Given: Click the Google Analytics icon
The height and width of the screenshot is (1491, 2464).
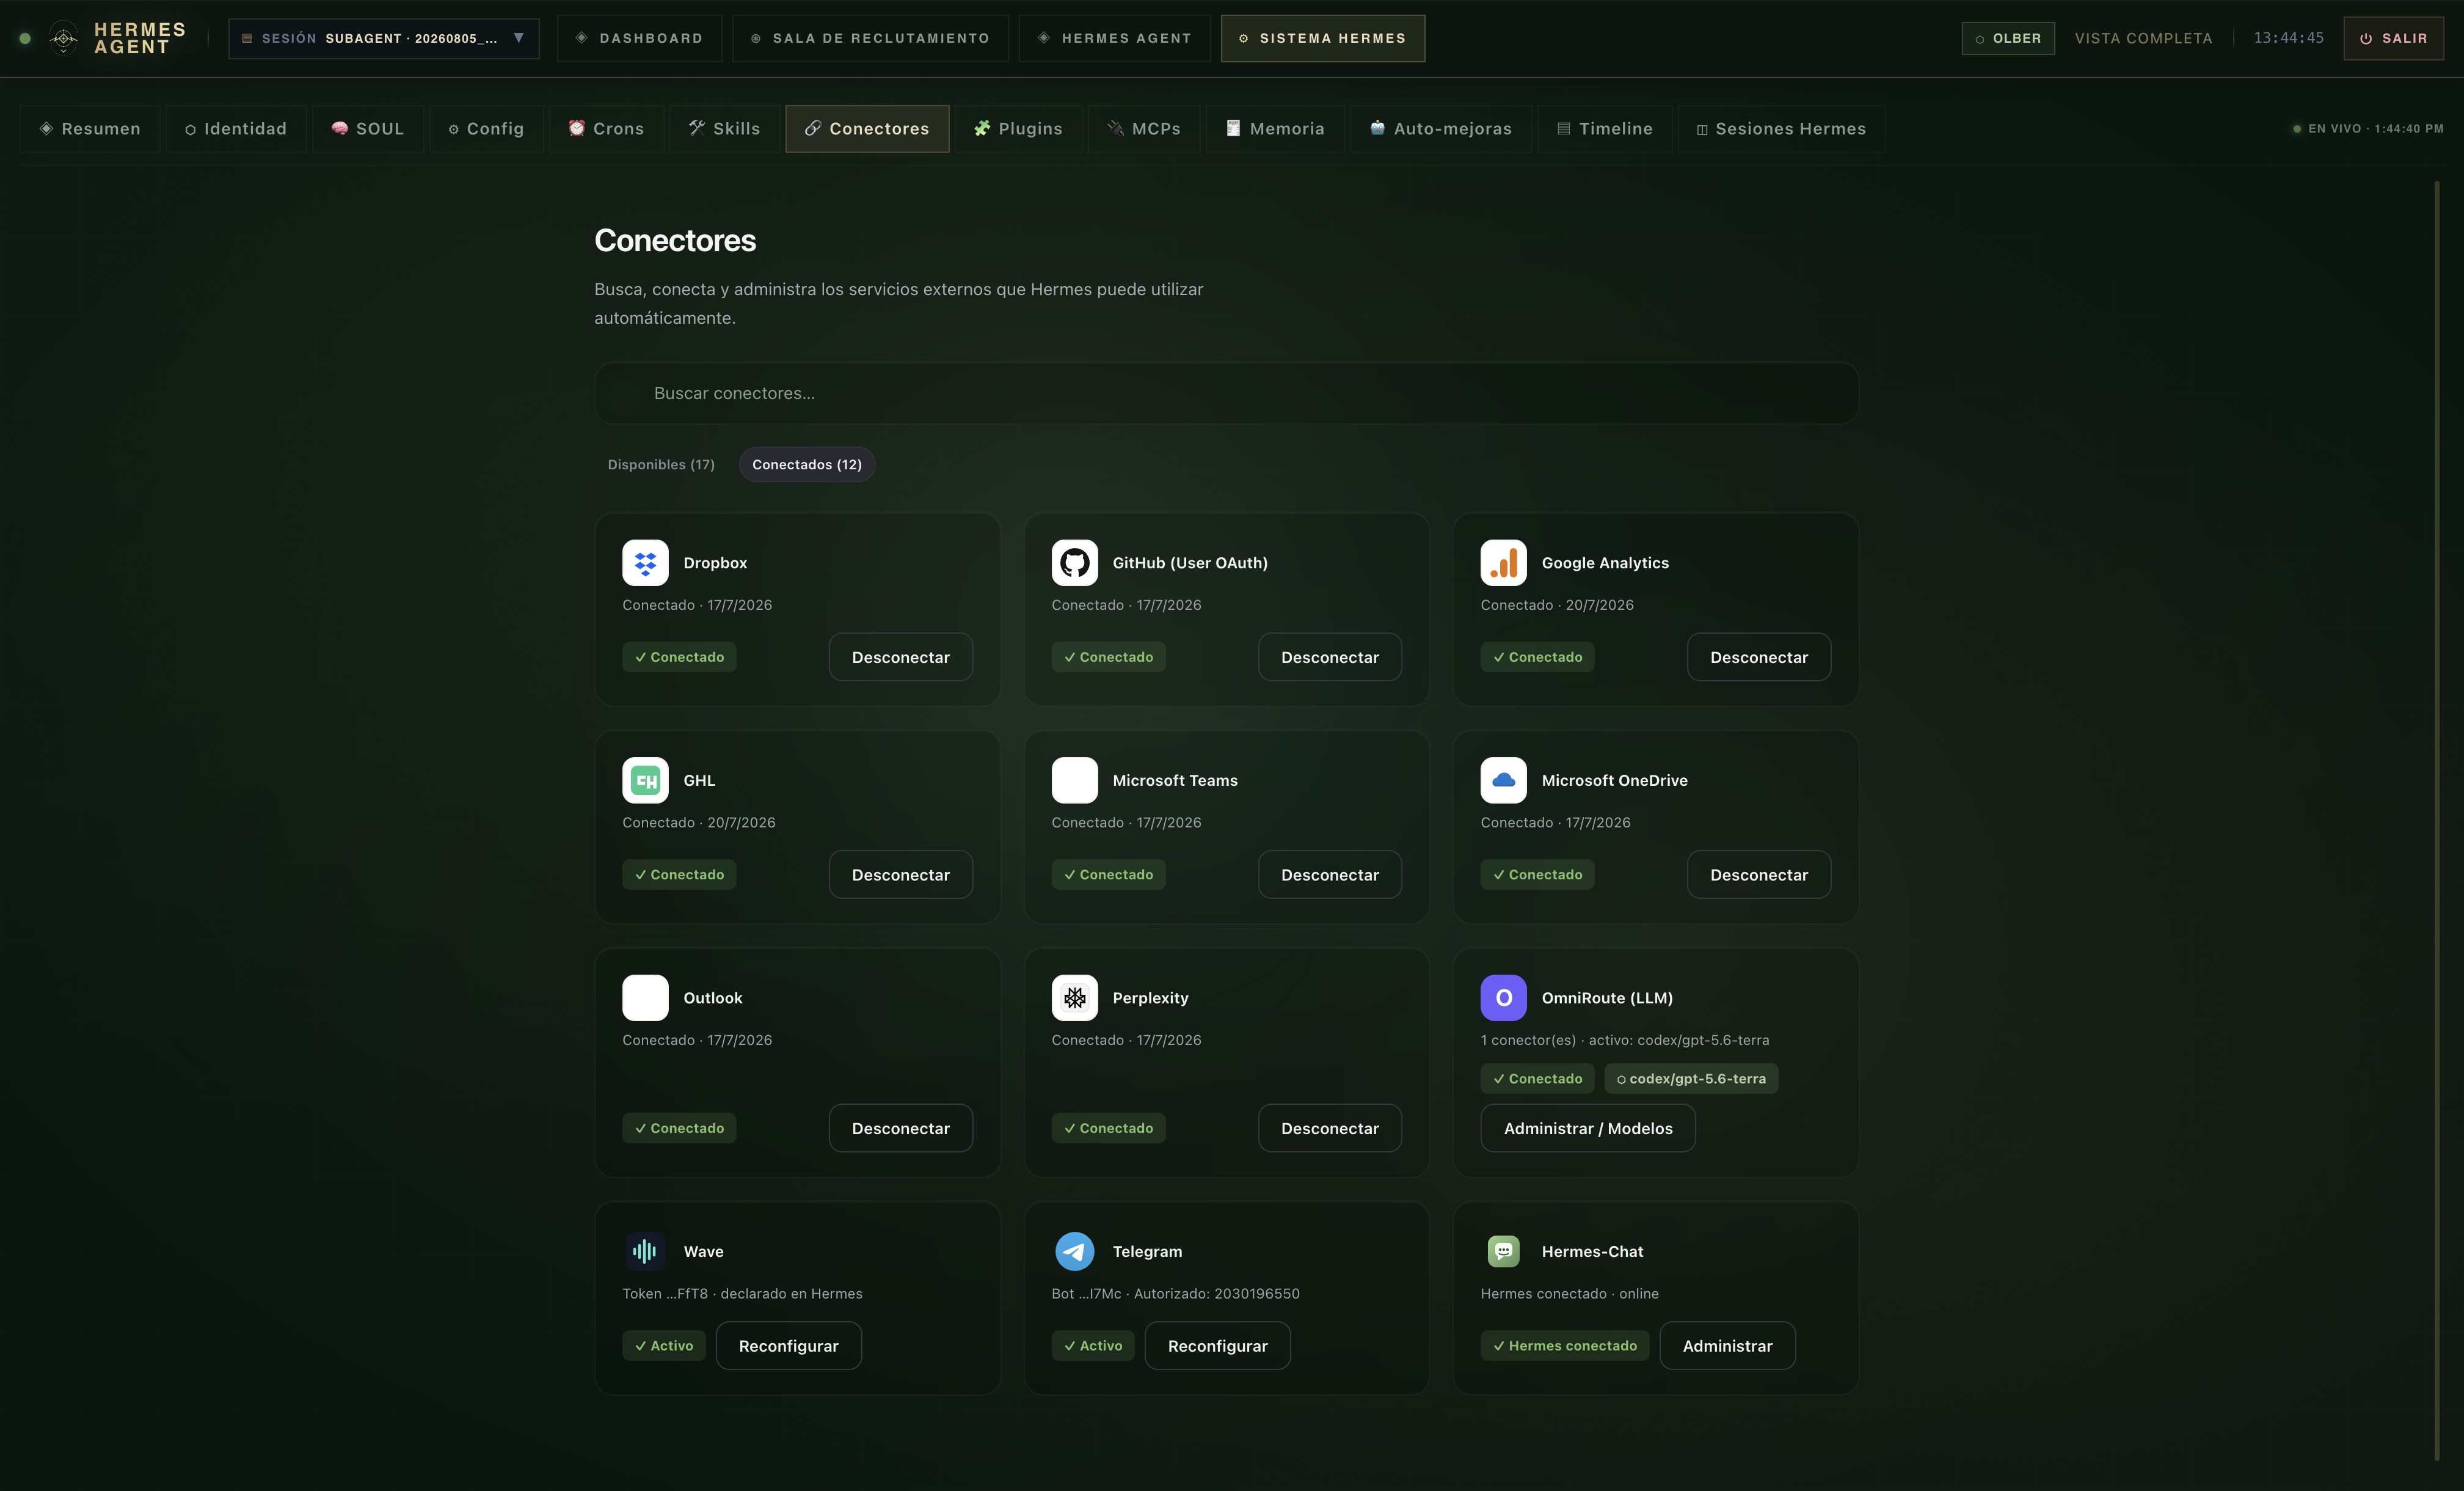Looking at the screenshot, I should point(1503,562).
